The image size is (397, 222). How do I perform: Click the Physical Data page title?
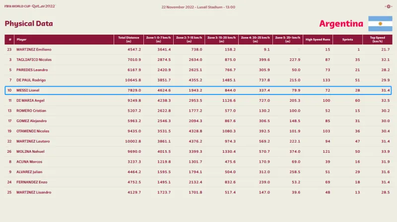(x=29, y=23)
